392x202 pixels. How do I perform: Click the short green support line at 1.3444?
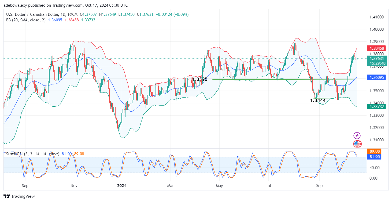click(332, 98)
